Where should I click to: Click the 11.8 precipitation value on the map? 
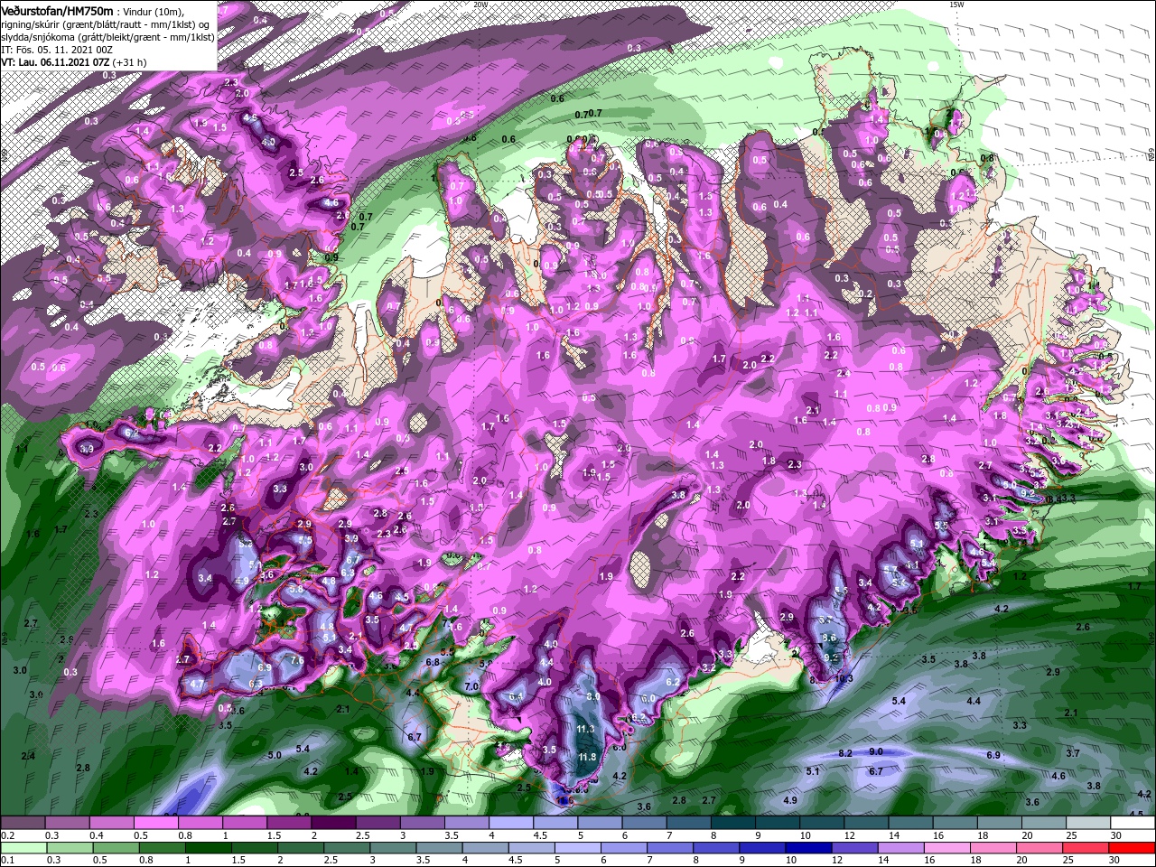587,757
